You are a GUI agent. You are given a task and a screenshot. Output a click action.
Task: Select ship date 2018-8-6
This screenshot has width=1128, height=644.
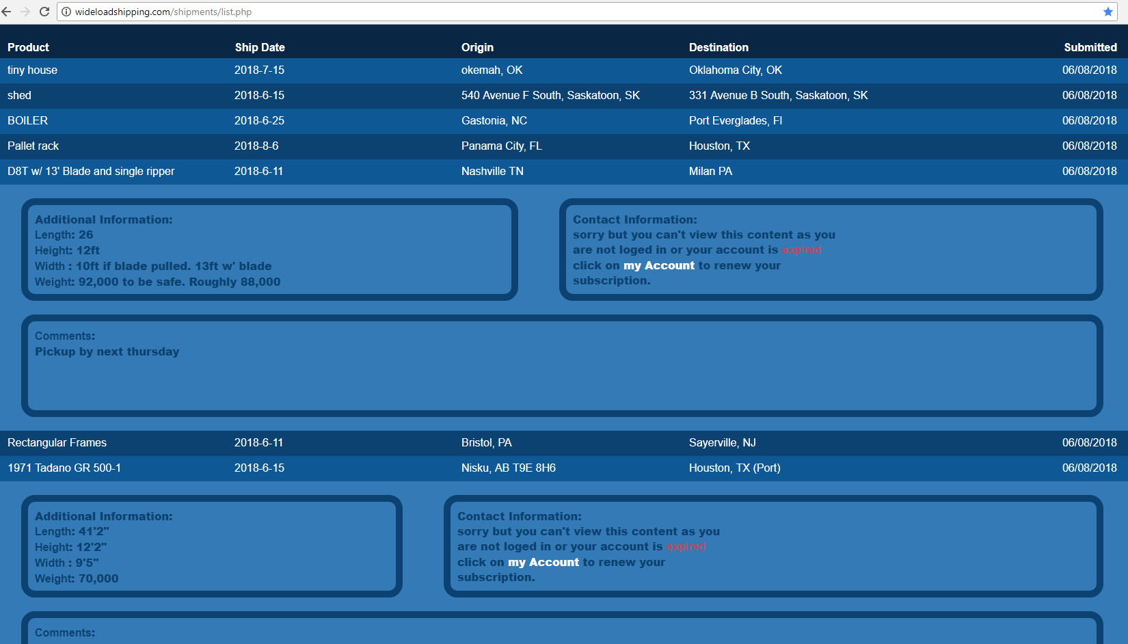point(256,146)
